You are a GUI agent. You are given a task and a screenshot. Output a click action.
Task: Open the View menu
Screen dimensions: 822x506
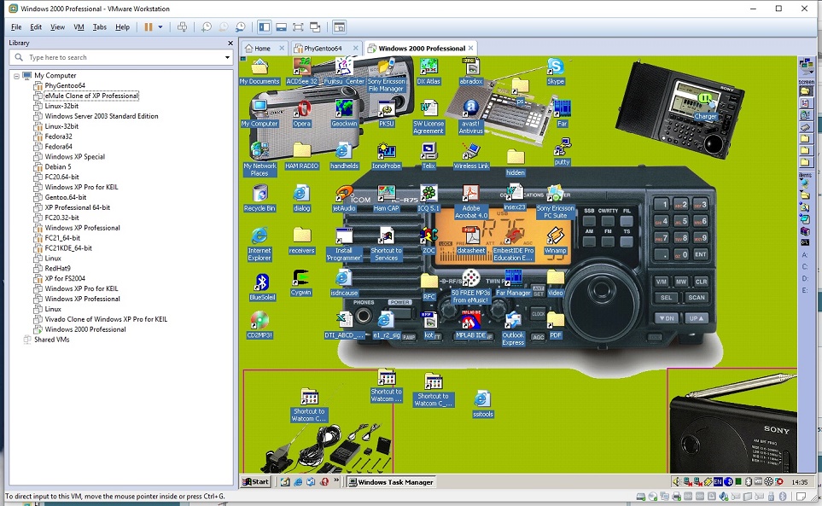click(x=58, y=26)
